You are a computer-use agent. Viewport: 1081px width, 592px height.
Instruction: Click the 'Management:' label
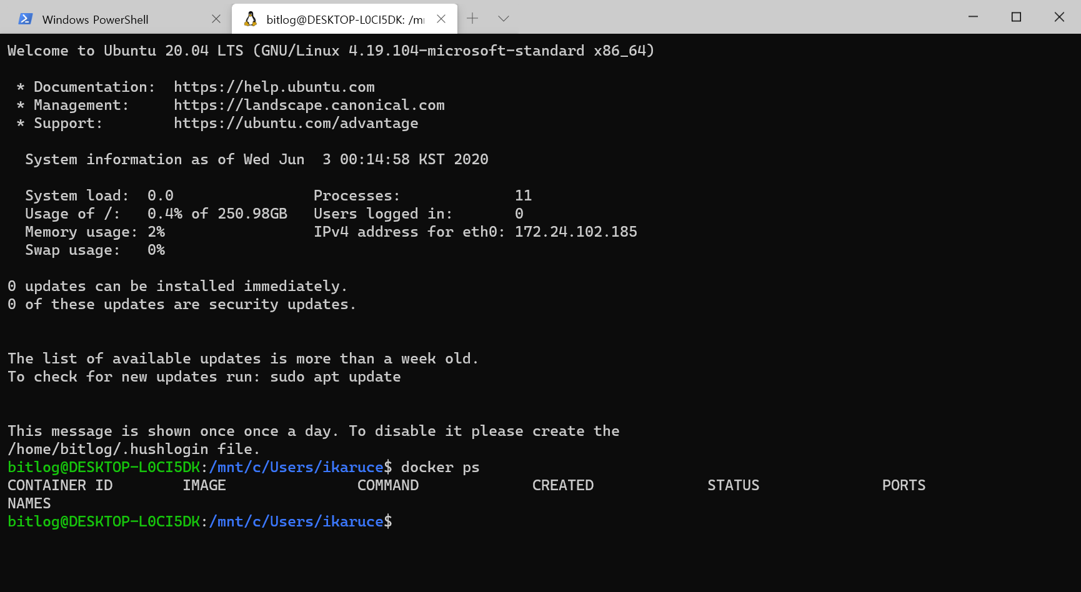pyautogui.click(x=81, y=105)
